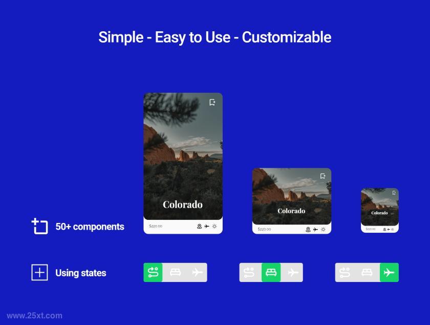Tap the bookmark icon on the smallest Colorado card

[394, 193]
